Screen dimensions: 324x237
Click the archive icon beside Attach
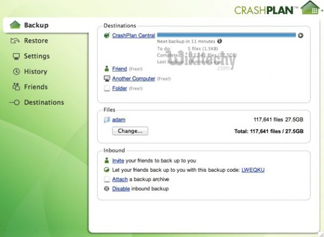pos(107,179)
